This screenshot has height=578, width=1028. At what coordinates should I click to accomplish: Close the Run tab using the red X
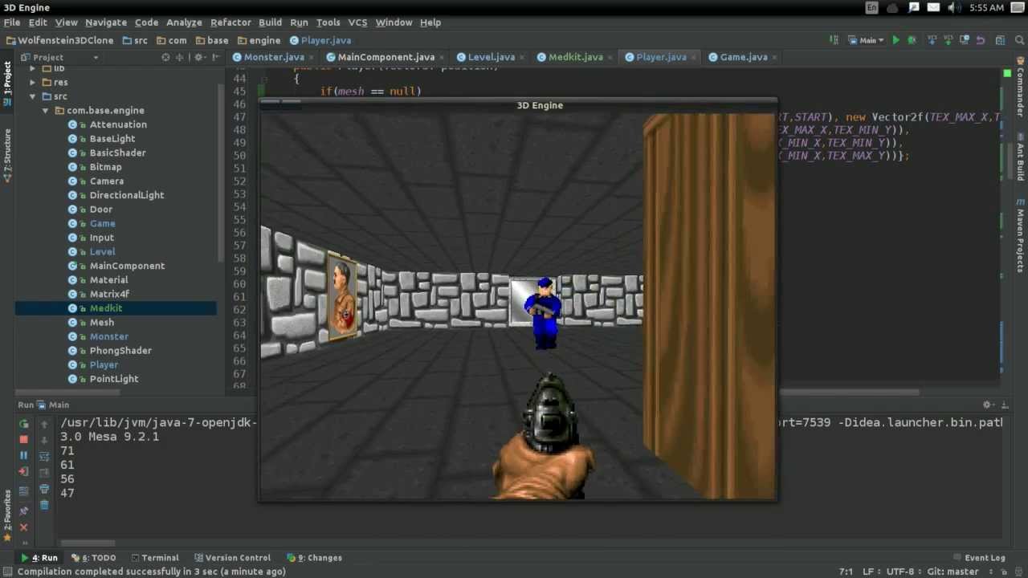(23, 527)
